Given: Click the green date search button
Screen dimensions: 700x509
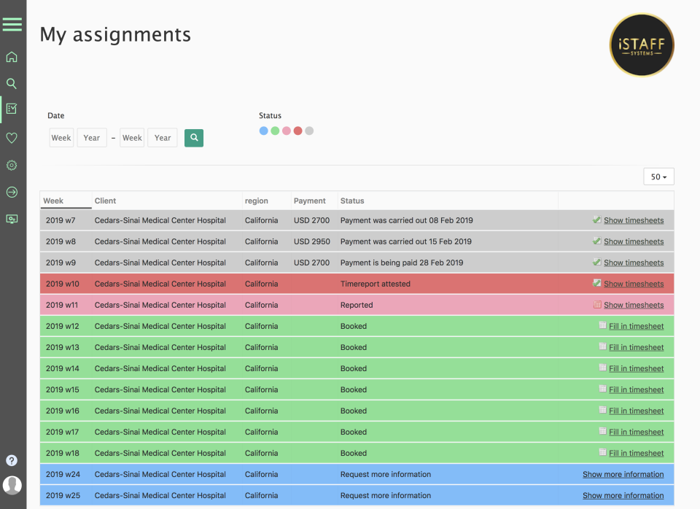Looking at the screenshot, I should point(194,138).
